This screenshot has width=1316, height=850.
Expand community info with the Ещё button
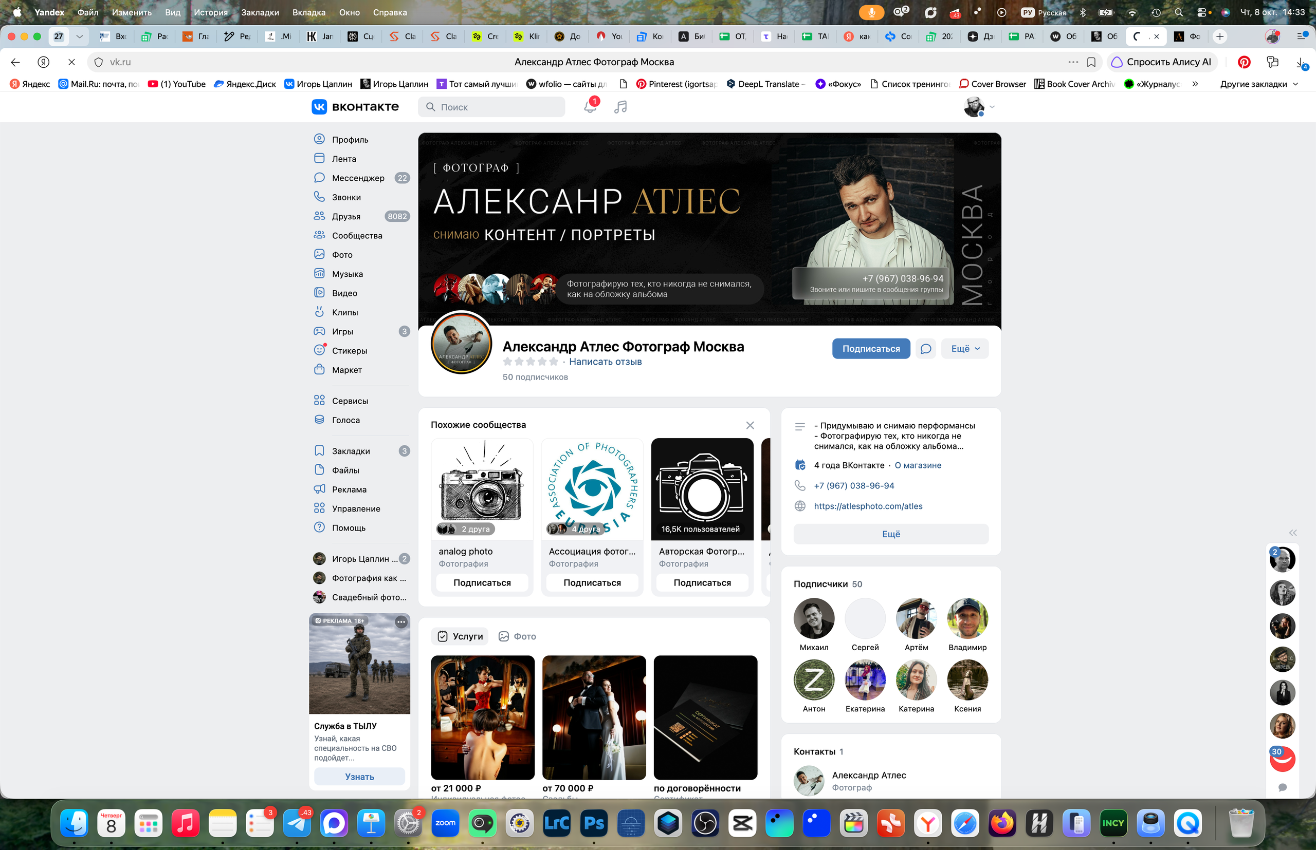pyautogui.click(x=890, y=534)
